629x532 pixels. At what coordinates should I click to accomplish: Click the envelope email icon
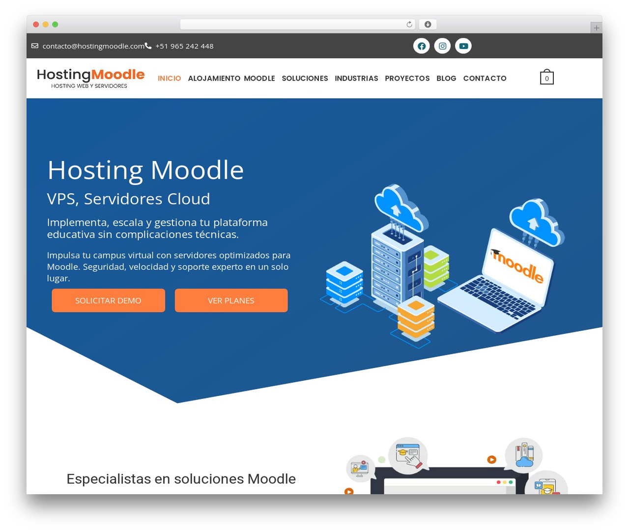(35, 46)
